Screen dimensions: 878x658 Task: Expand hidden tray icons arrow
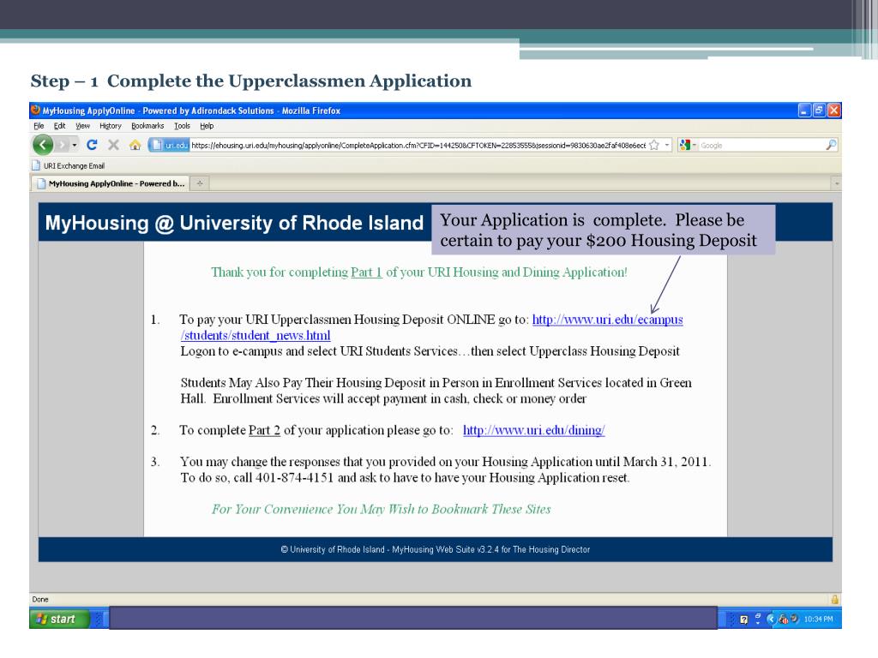(x=771, y=619)
